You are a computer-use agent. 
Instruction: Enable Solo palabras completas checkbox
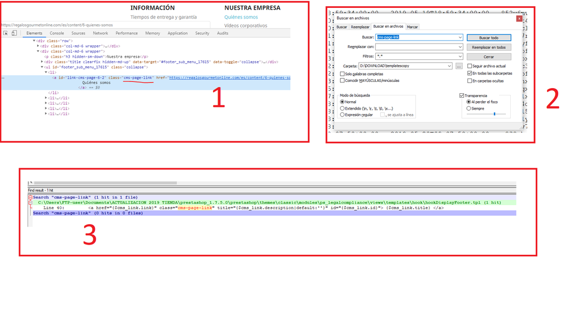342,74
